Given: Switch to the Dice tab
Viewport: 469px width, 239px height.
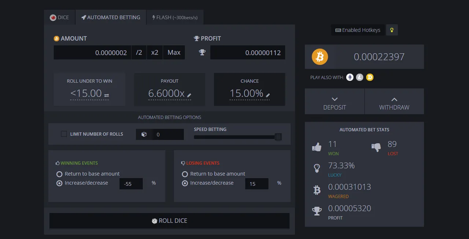Looking at the screenshot, I should 59,17.
